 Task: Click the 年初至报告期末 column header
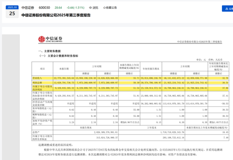click(151, 69)
